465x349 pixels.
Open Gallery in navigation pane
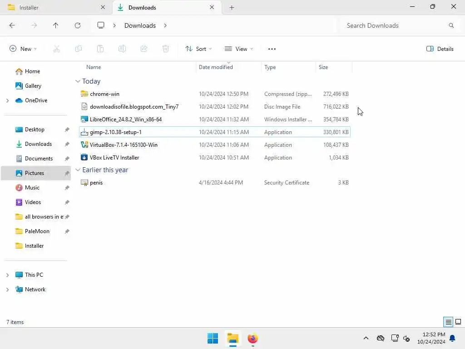pos(33,86)
